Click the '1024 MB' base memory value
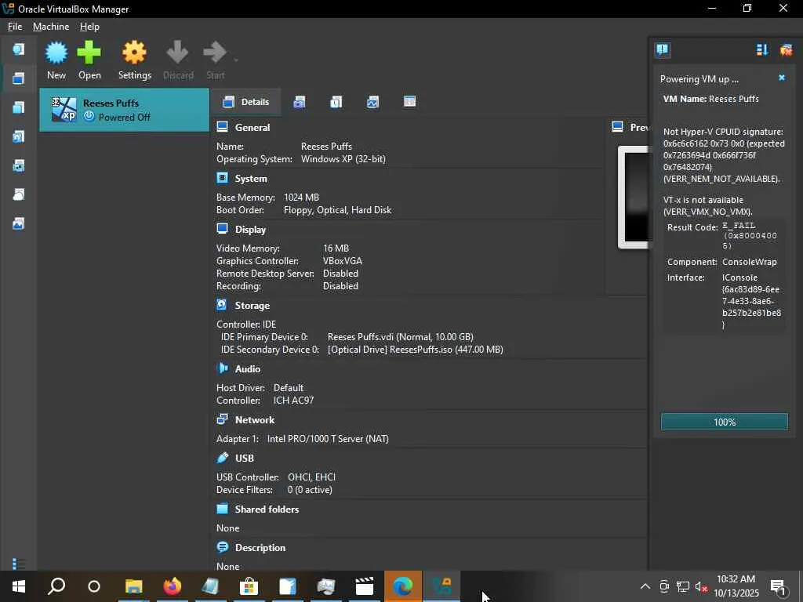 coord(301,198)
